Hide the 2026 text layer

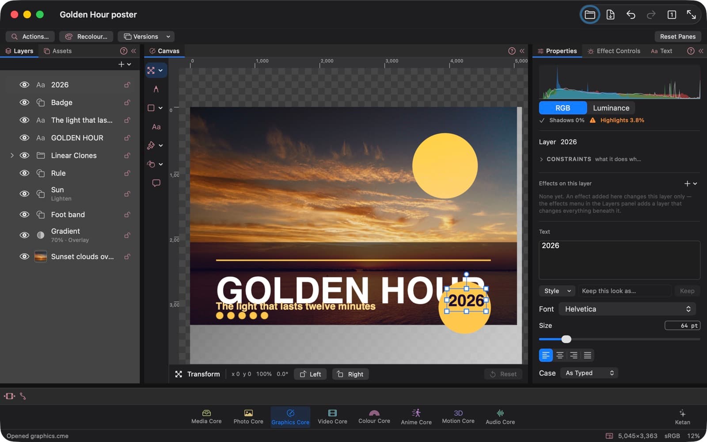click(24, 85)
